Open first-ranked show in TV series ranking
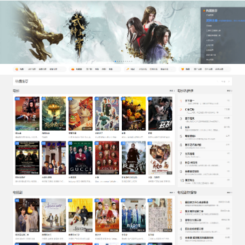The image size is (245, 245). (205, 203)
